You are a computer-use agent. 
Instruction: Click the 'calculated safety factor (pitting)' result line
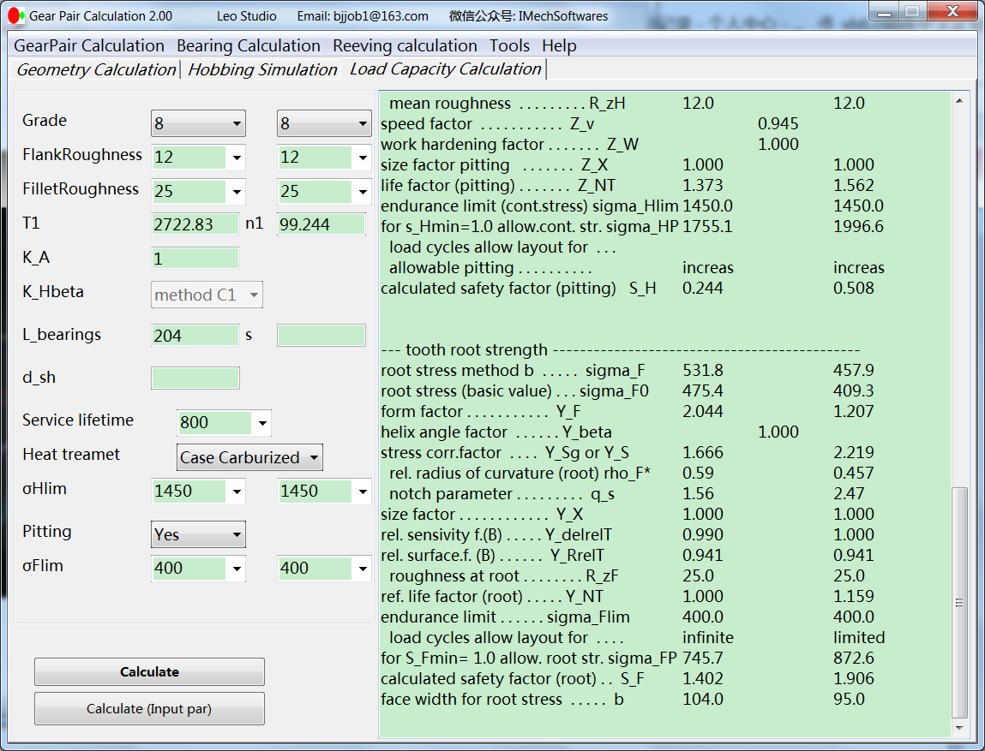627,288
